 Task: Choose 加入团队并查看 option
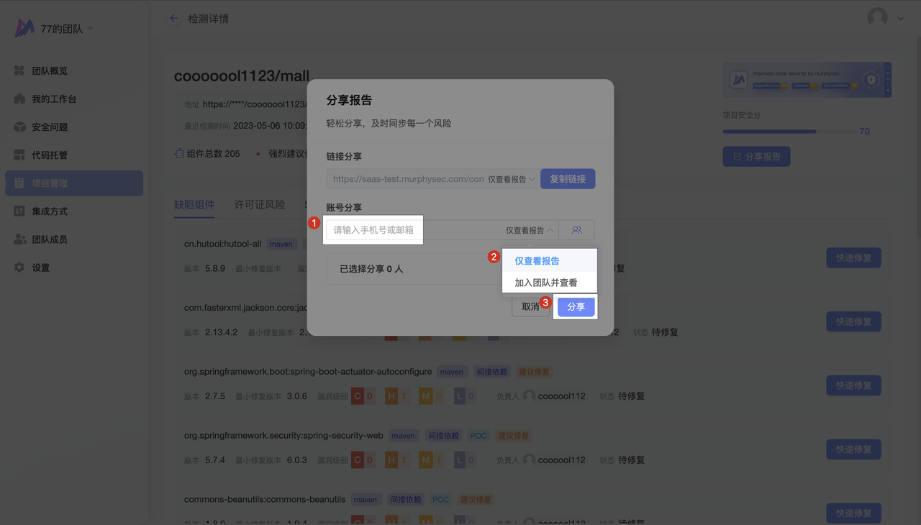tap(545, 283)
